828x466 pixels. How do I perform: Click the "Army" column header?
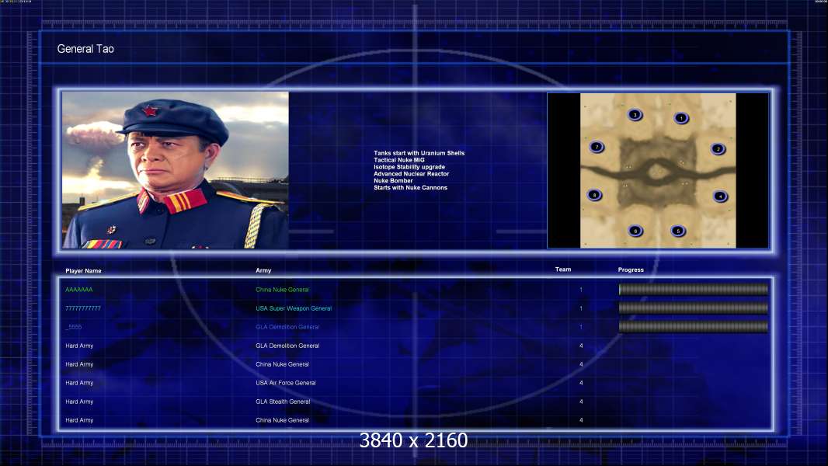(263, 270)
